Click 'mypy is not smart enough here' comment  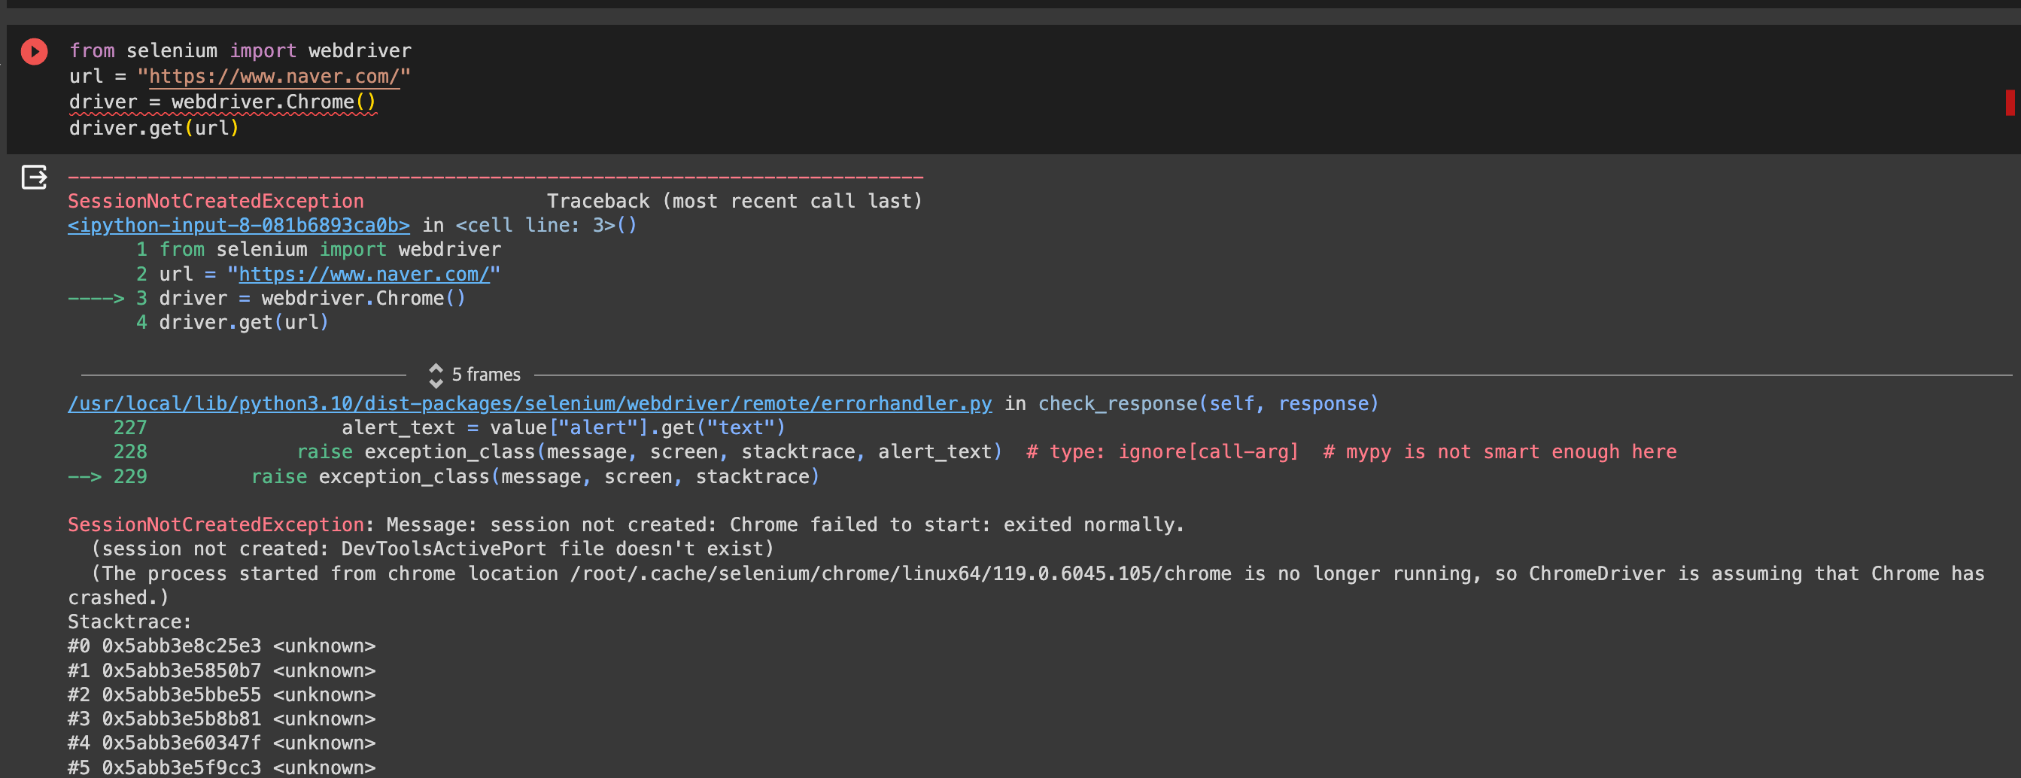tap(1500, 451)
